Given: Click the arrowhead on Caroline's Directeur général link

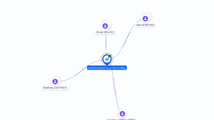Looking at the screenshot, I should (113, 77).
